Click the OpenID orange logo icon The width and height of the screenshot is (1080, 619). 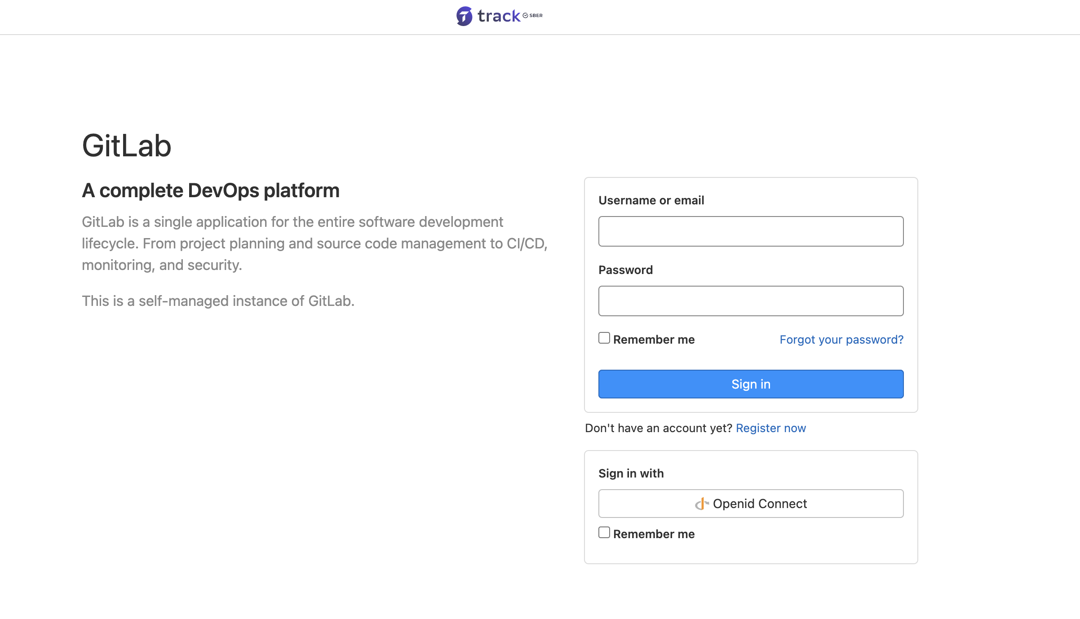(x=701, y=504)
